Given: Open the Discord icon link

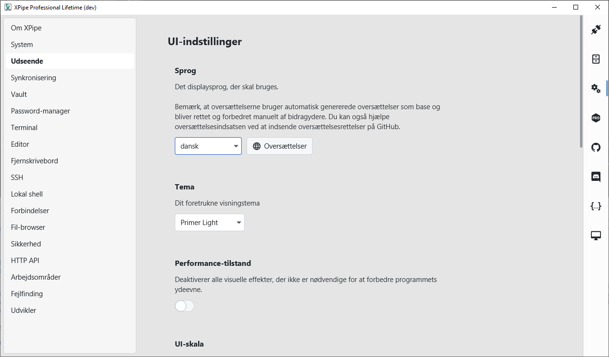Looking at the screenshot, I should click(x=596, y=177).
